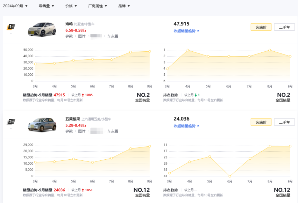This screenshot has width=298, height=203.
Task: Click 海鸥 ranking chart April data point
Action: pyautogui.click(x=188, y=50)
